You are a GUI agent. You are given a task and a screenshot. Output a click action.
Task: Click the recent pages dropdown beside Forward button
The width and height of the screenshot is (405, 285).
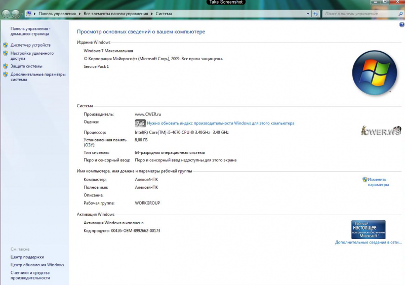pos(22,14)
